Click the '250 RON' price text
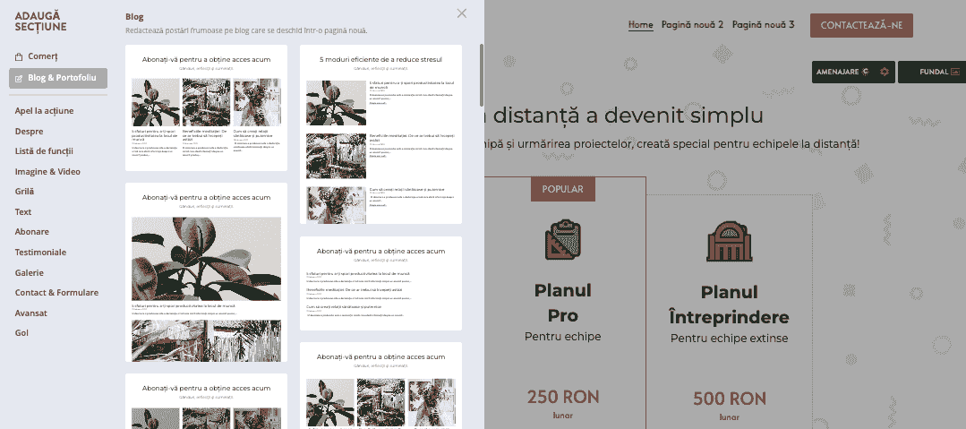 (x=562, y=397)
